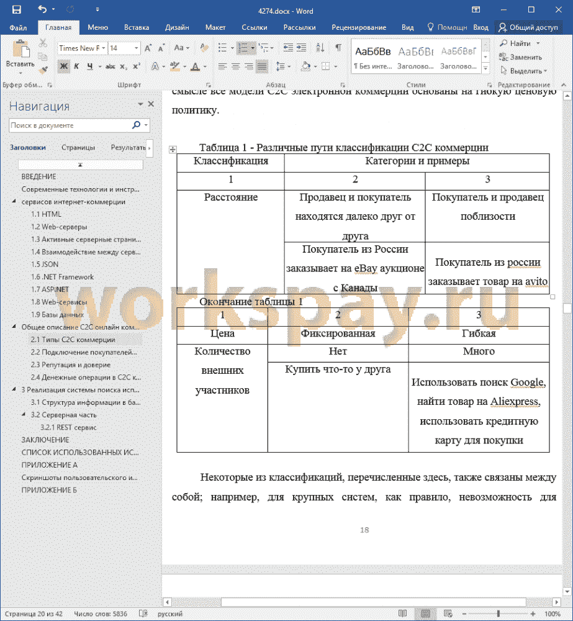Collapse the '3.2 Серверная часть' heading
573x621 pixels.
[24, 414]
